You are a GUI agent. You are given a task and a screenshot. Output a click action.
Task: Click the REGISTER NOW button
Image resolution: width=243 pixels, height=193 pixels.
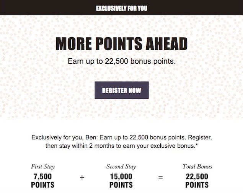pyautogui.click(x=122, y=90)
